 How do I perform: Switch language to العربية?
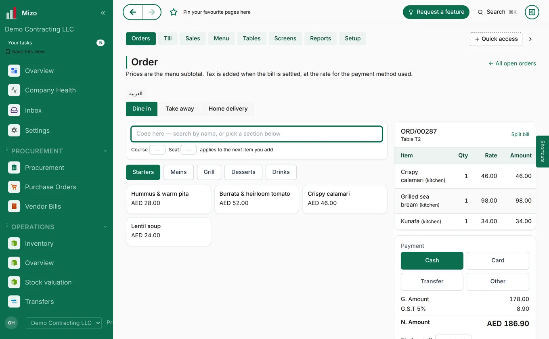click(136, 94)
